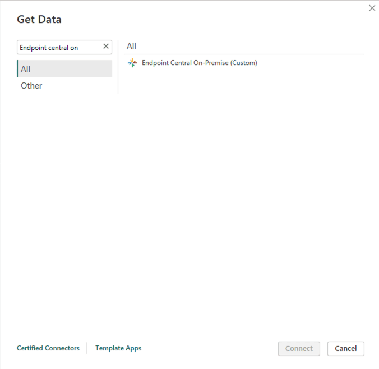Open the Certified Connectors link
379x369 pixels.
48,348
